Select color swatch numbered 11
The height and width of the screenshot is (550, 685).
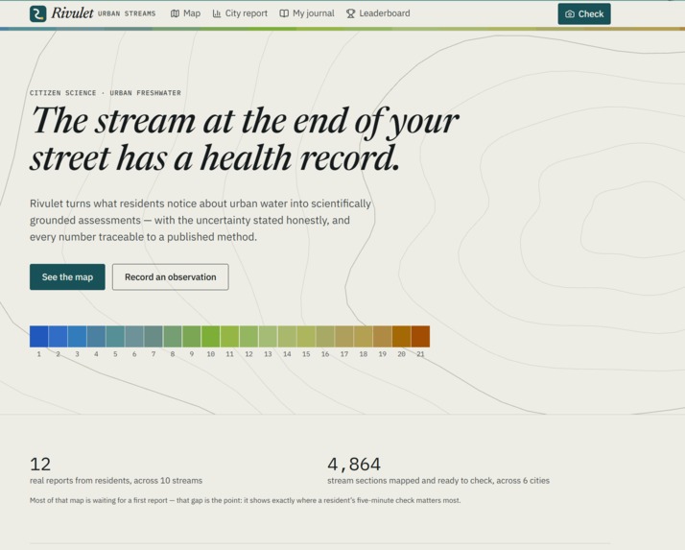click(230, 336)
